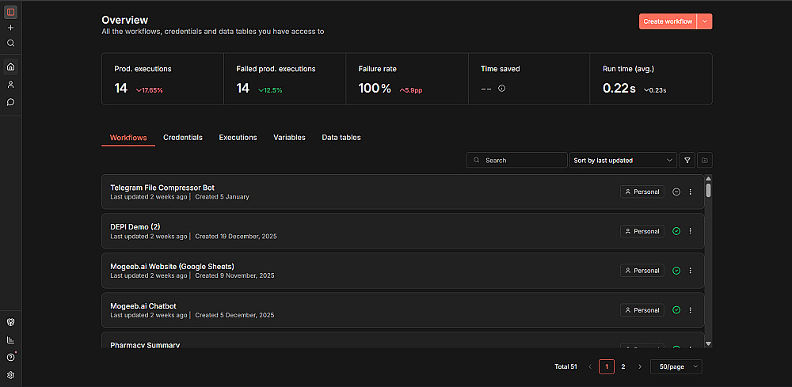Toggle the sidebar collapse icon
This screenshot has height=387, width=792.
(10, 12)
